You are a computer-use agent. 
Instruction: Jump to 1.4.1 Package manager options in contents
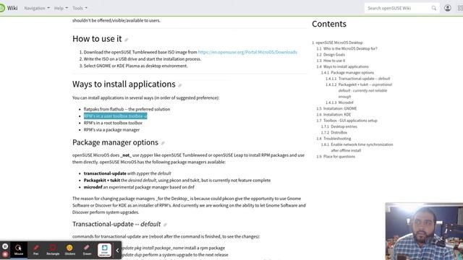tap(352, 72)
